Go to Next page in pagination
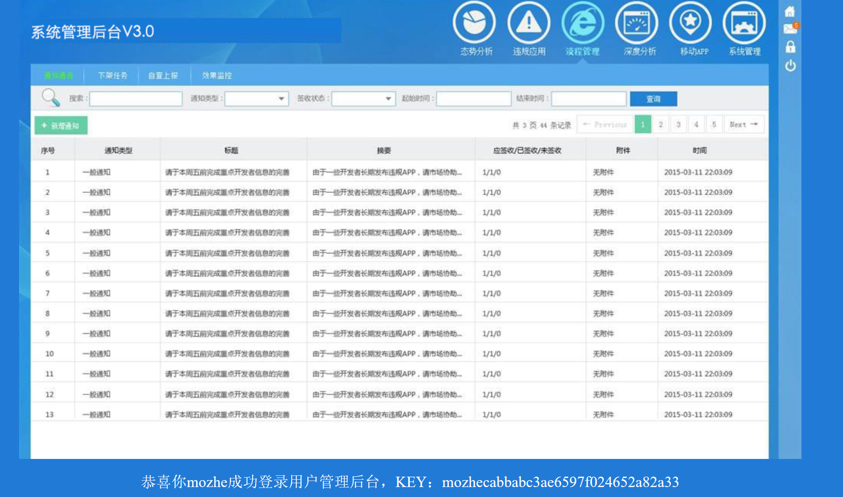This screenshot has width=843, height=497. (x=743, y=125)
